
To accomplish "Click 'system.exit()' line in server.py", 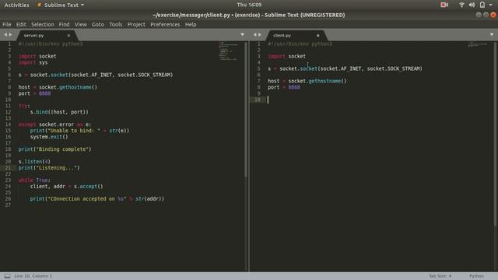I will (49, 137).
